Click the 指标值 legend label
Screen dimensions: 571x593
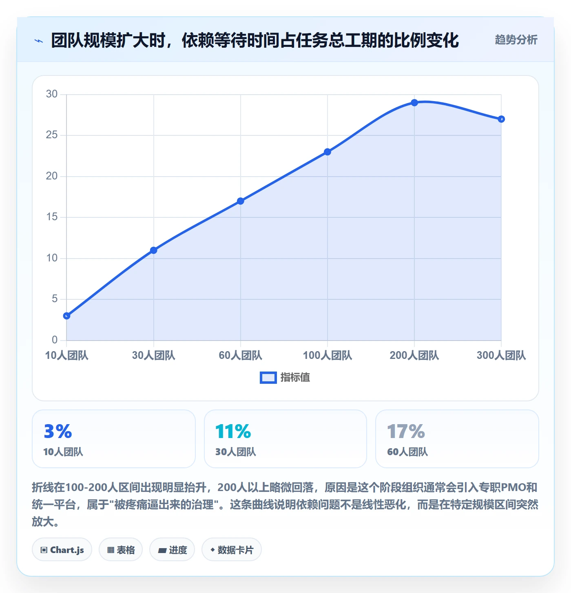click(295, 378)
